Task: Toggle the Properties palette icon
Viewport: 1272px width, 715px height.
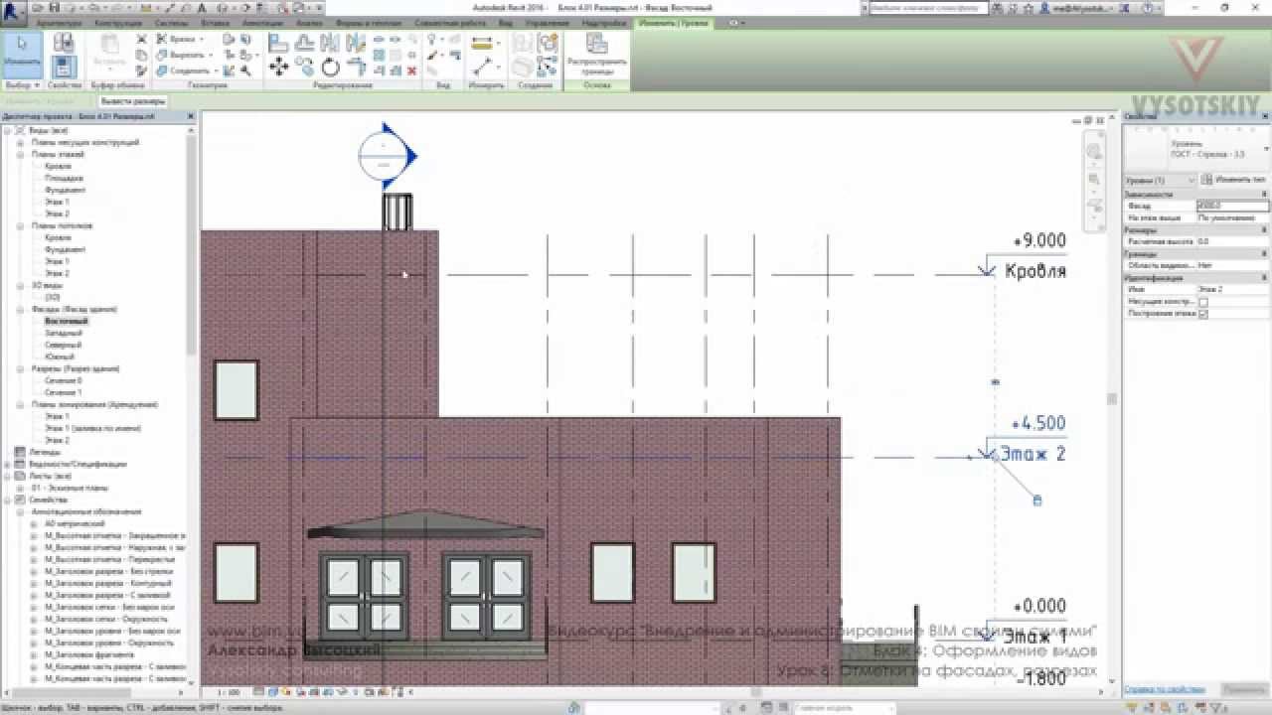Action: coord(64,67)
